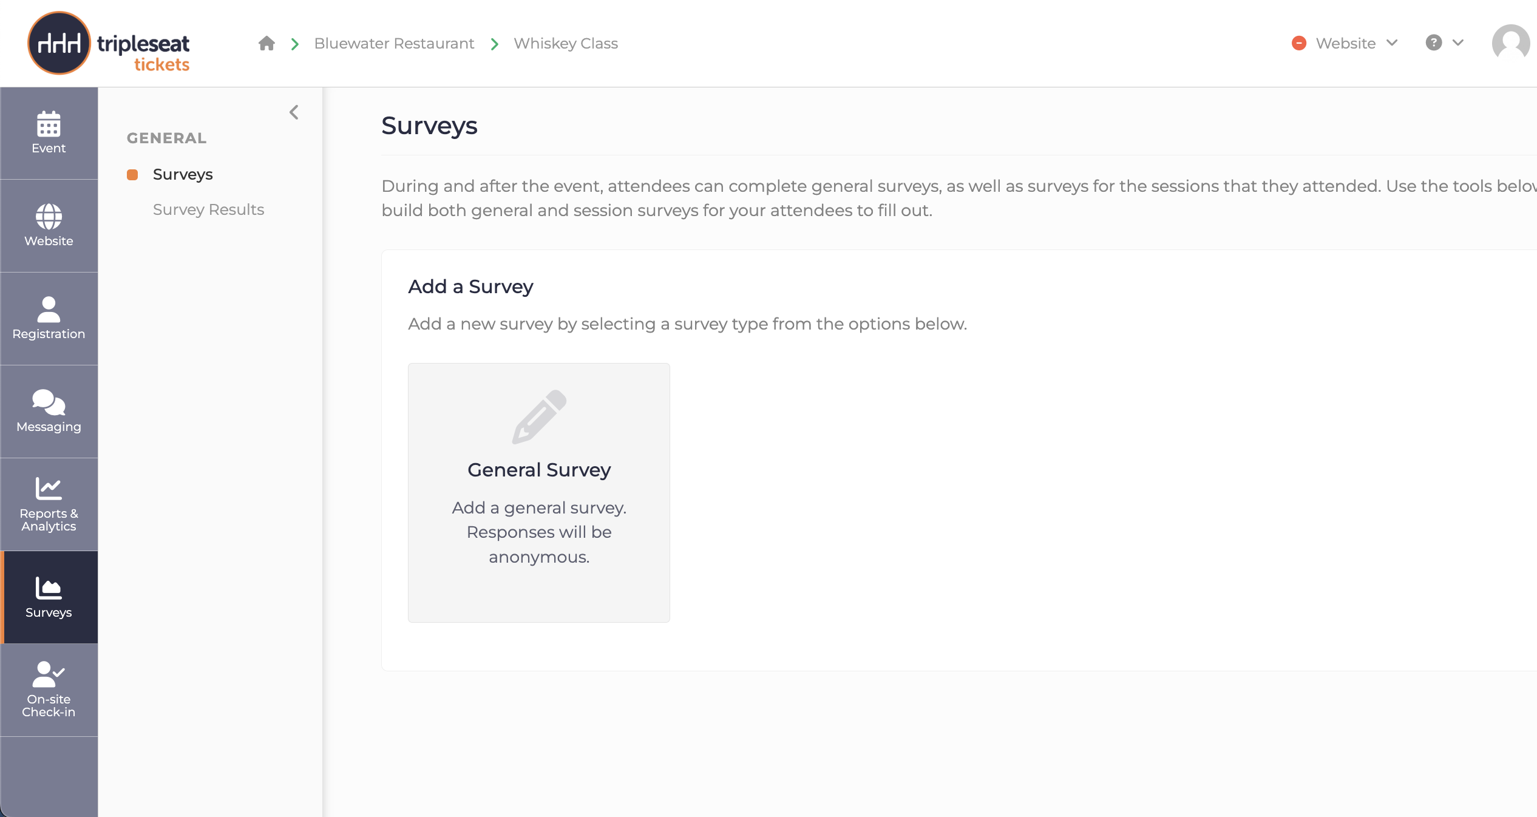Open On-site Check-in icon
The height and width of the screenshot is (817, 1537).
click(49, 674)
